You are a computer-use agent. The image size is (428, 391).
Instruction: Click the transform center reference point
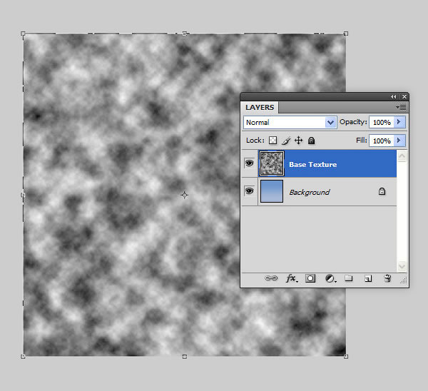[185, 195]
